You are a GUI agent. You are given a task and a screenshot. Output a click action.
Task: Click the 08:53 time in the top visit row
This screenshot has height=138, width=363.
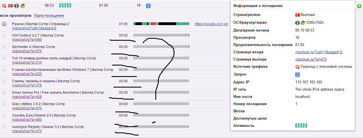(x=49, y=6)
